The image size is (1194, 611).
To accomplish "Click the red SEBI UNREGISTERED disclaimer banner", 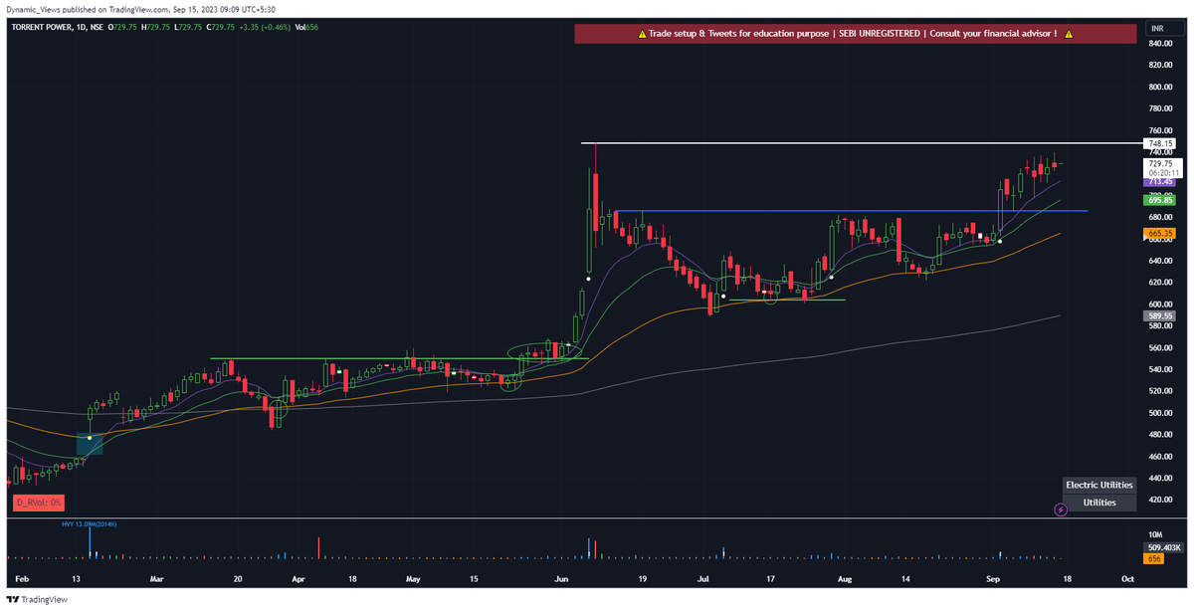I will (x=855, y=34).
